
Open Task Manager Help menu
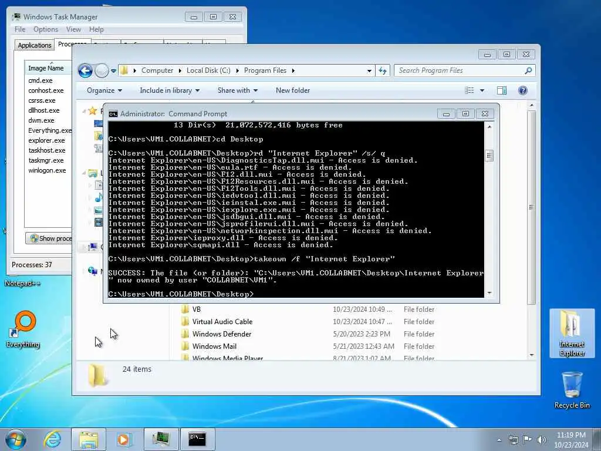pos(96,29)
